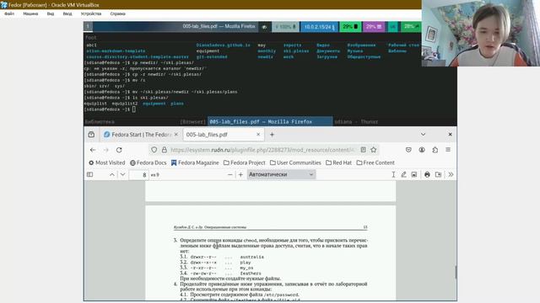This screenshot has height=303, width=540.
Task: Edit the PDF page number field
Action: pyautogui.click(x=138, y=174)
